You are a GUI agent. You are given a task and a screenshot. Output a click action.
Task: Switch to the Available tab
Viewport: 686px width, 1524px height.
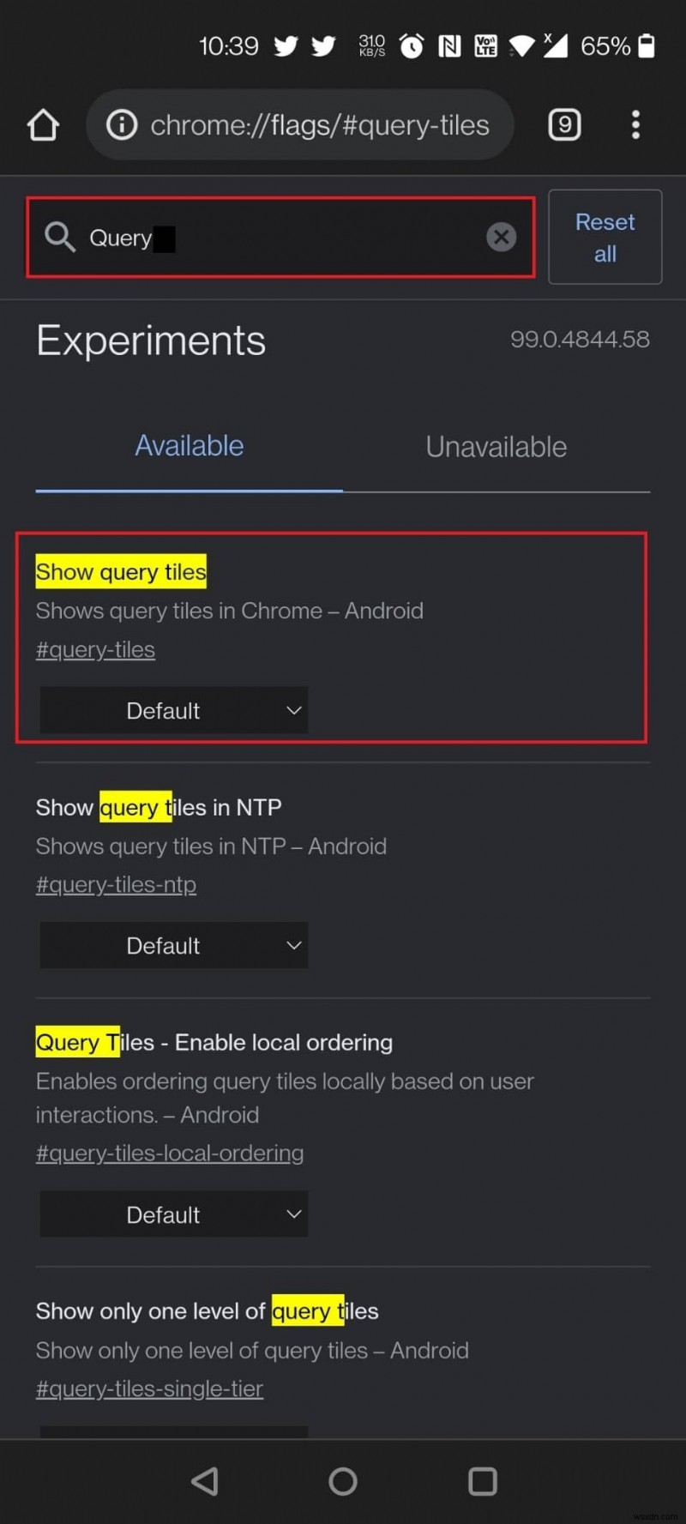pos(190,446)
